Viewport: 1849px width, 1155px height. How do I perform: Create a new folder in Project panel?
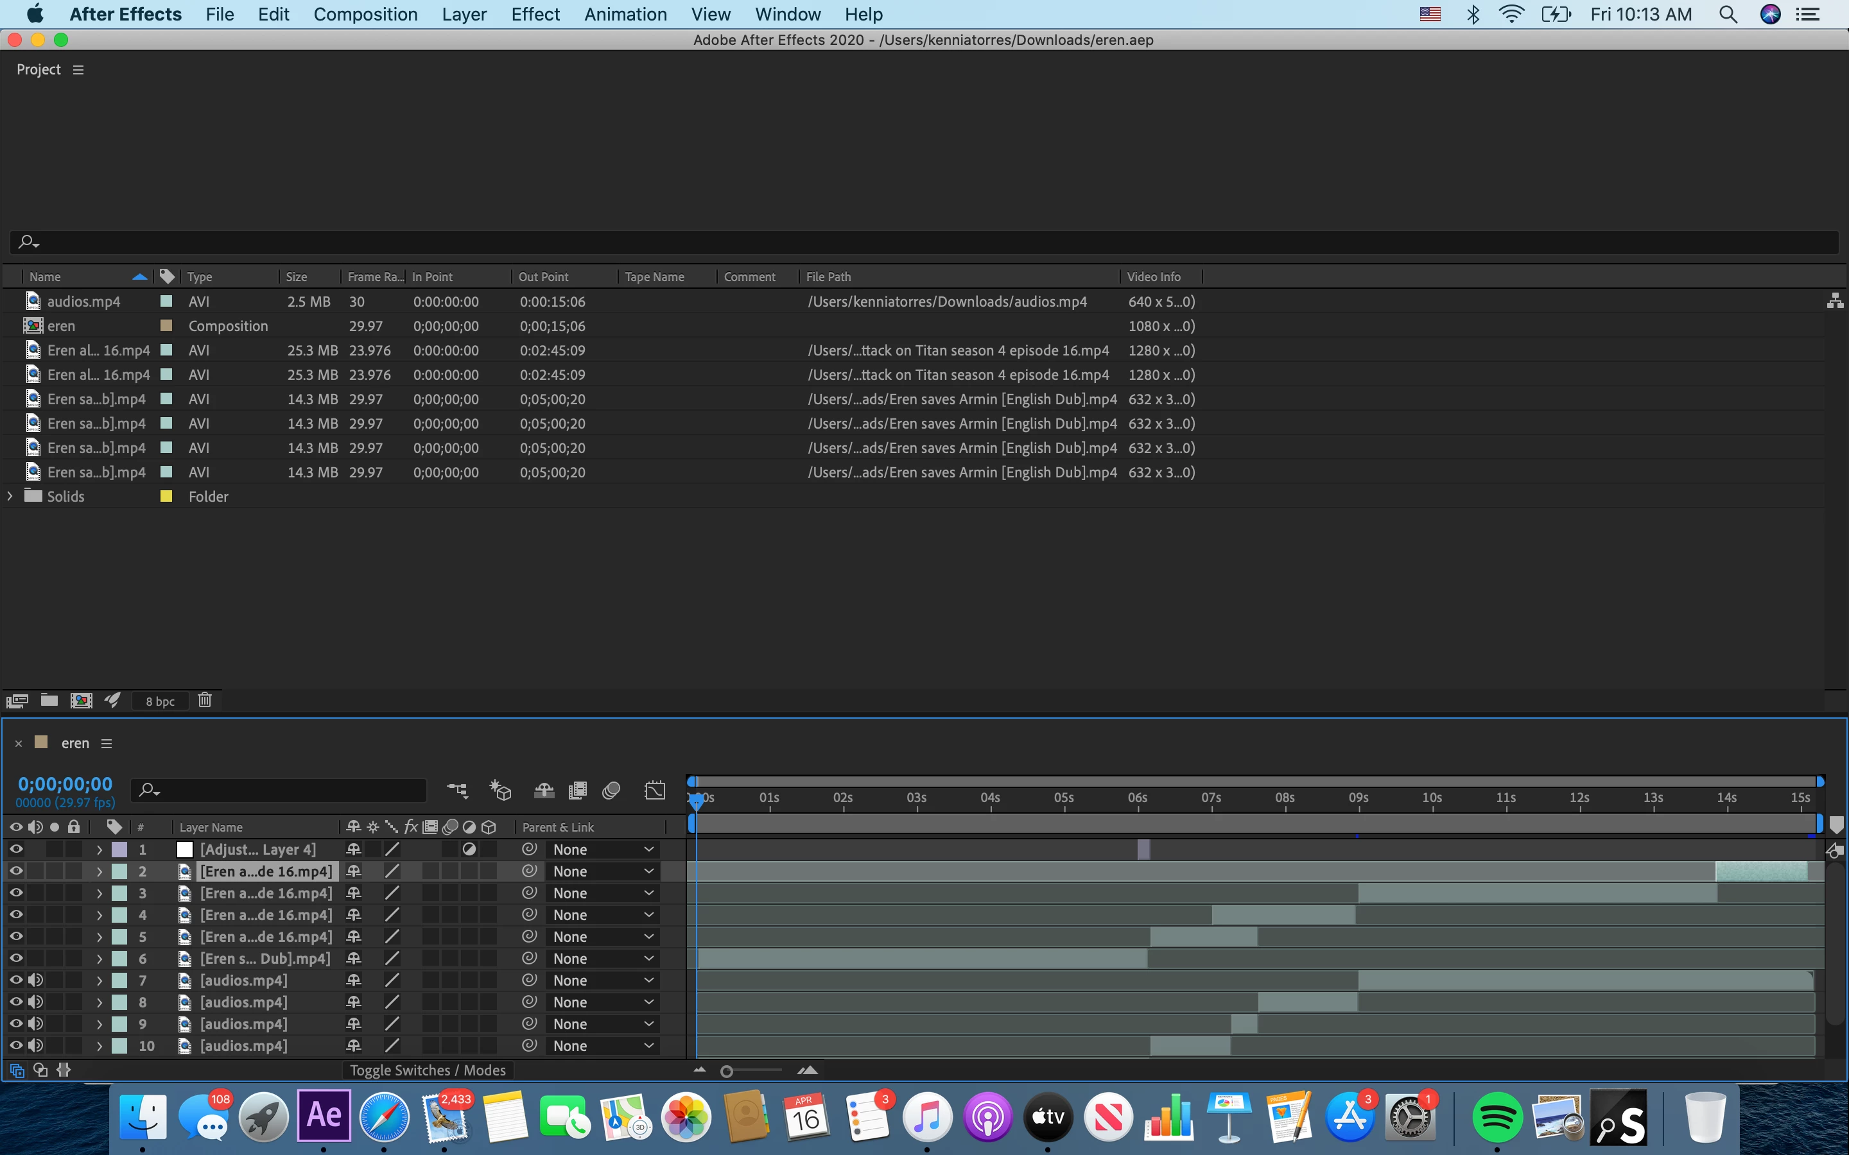(x=49, y=701)
